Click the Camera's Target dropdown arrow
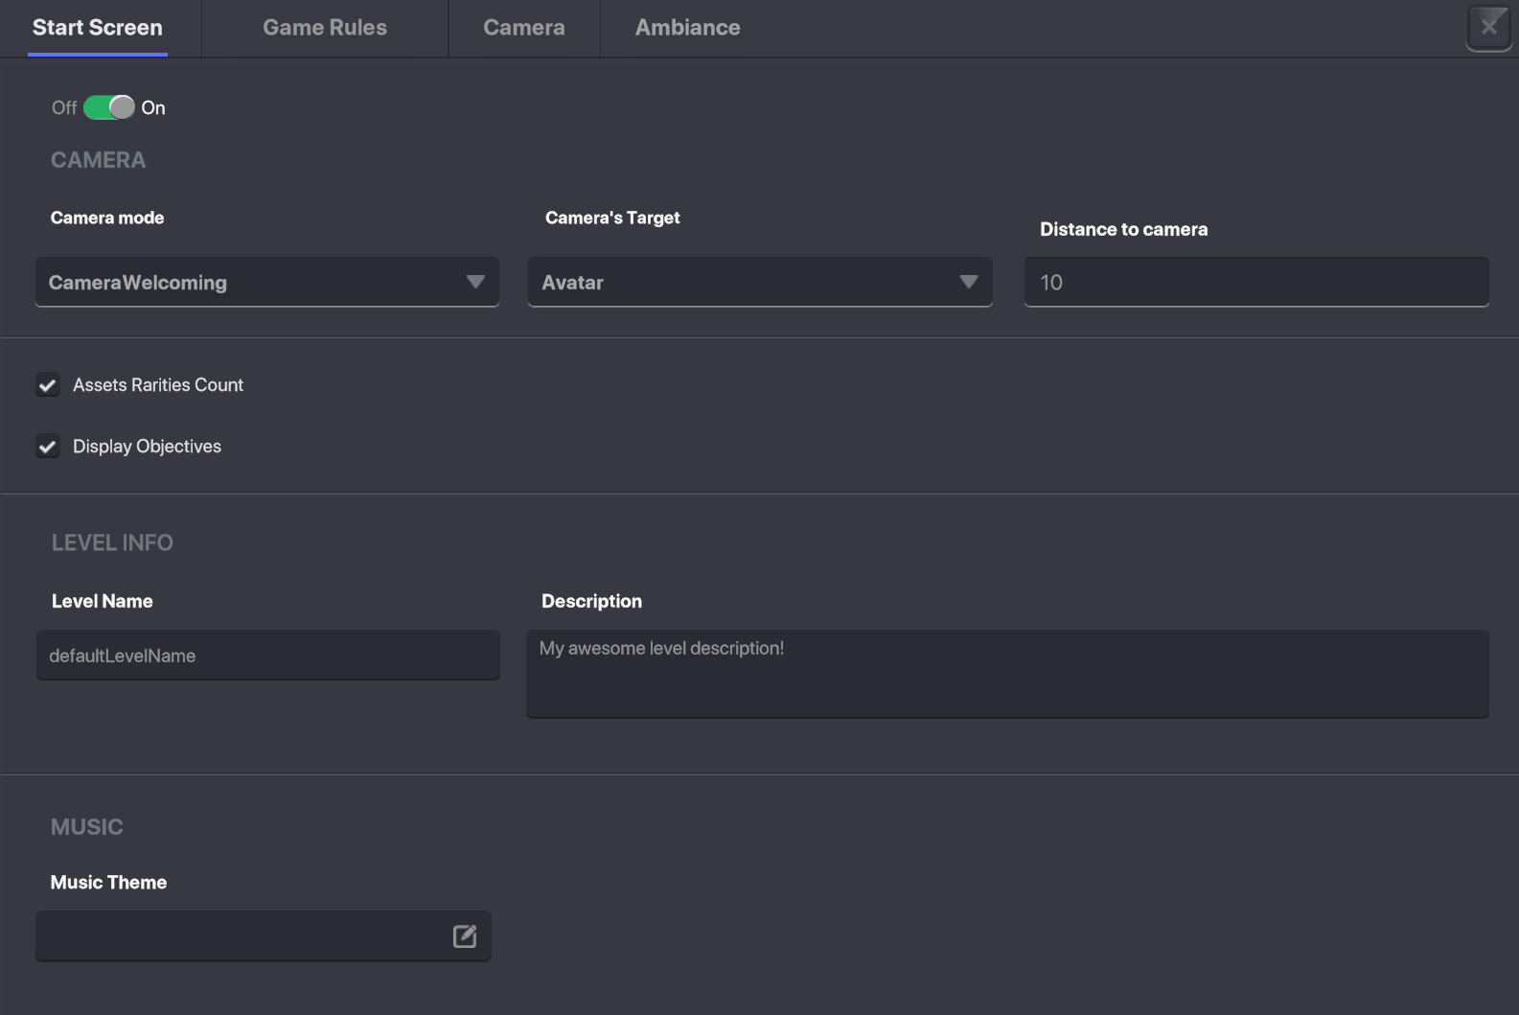Image resolution: width=1519 pixels, height=1015 pixels. click(968, 282)
